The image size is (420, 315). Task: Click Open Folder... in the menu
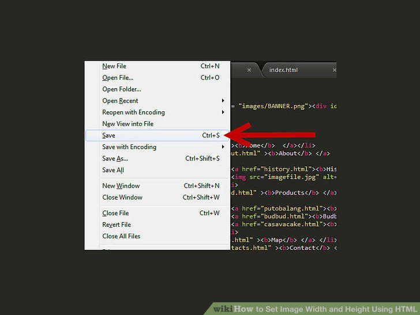[157, 89]
